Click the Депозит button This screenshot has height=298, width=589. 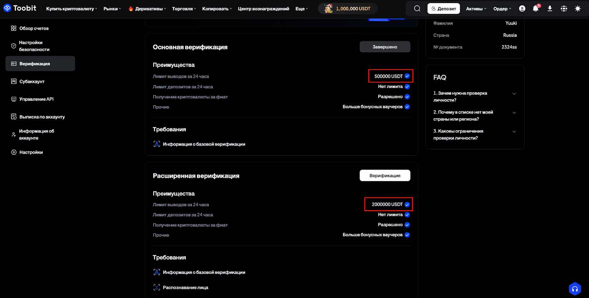444,8
